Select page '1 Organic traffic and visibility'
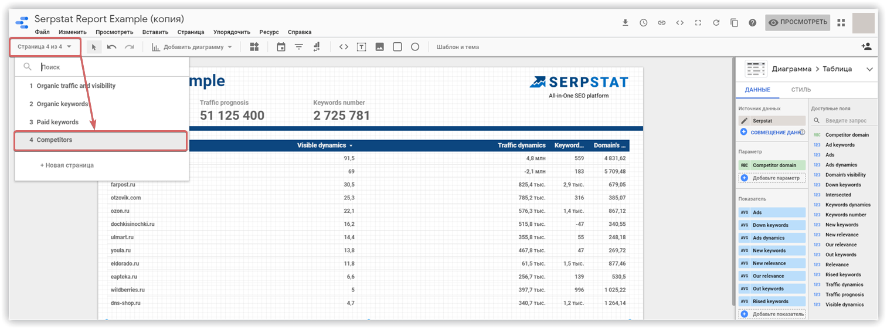The width and height of the screenshot is (887, 329). pos(101,86)
